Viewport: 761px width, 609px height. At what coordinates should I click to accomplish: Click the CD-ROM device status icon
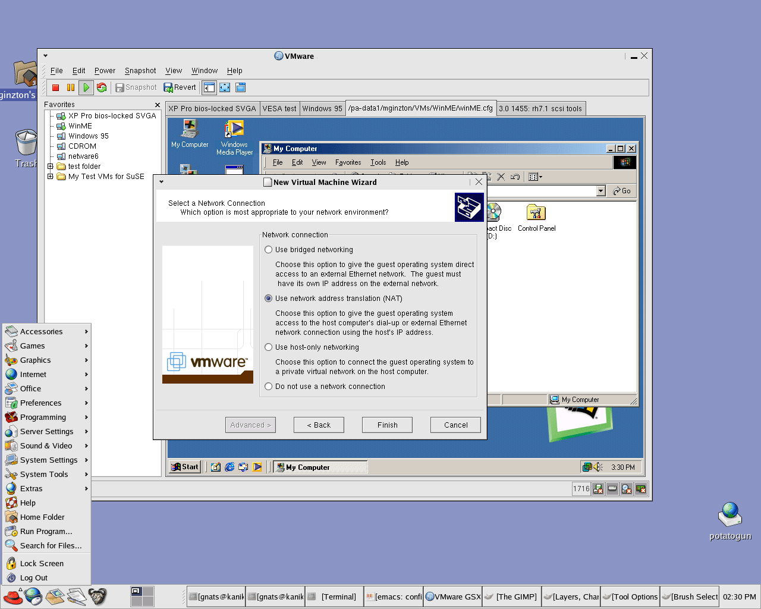(x=627, y=489)
